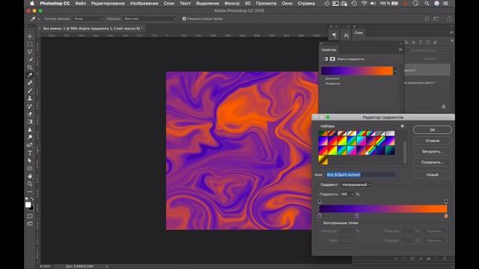Open the Редактирование menu

coord(108,3)
